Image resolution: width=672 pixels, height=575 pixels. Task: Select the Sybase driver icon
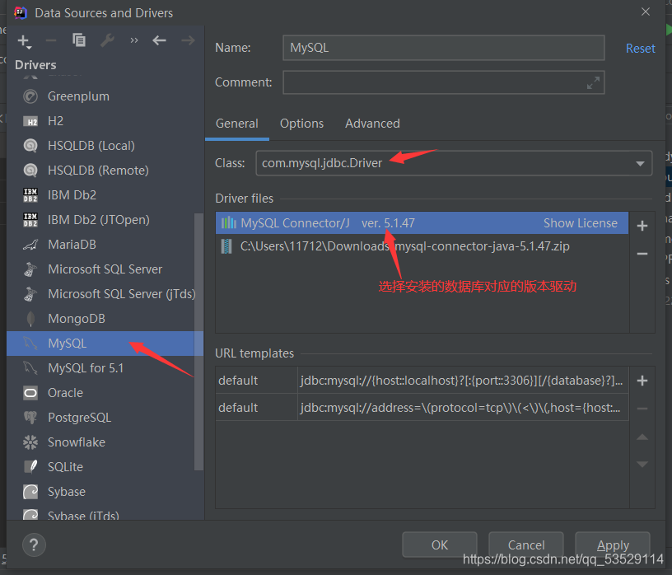[x=30, y=492]
